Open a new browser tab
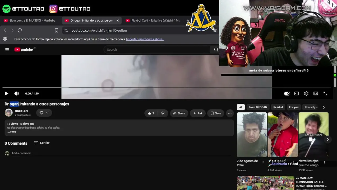The width and height of the screenshot is (337, 190). pyautogui.click(x=187, y=20)
